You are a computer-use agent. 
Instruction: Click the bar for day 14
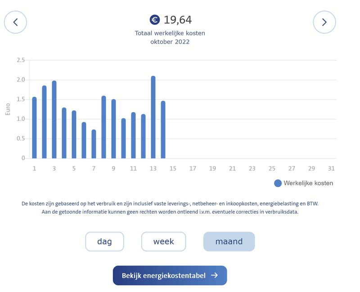coord(163,130)
